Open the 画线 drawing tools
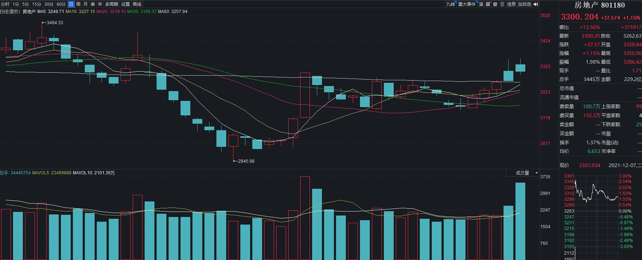Screen dimensions: 642x260 coord(137,4)
